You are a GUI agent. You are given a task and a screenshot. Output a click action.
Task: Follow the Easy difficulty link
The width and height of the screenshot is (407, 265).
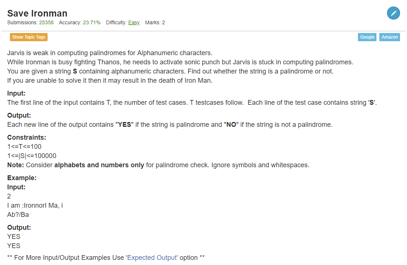point(134,23)
